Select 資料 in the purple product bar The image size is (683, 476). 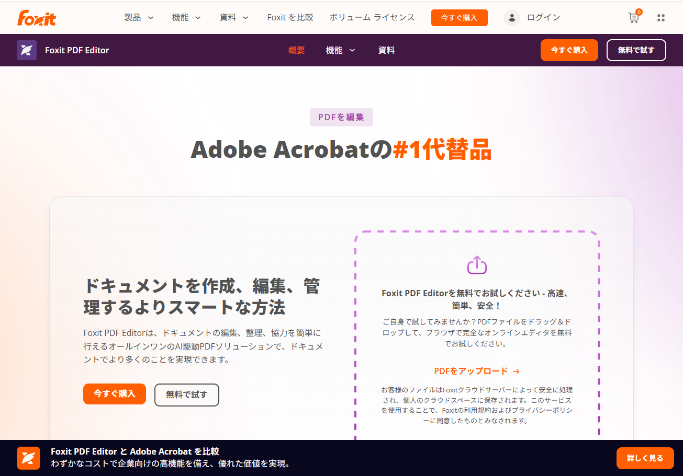[x=386, y=50]
